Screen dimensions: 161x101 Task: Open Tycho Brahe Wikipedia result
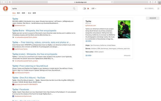pyautogui.click(x=34, y=31)
